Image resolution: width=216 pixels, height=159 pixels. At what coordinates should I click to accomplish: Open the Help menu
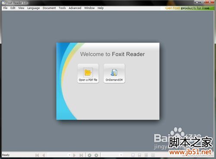click(x=100, y=8)
